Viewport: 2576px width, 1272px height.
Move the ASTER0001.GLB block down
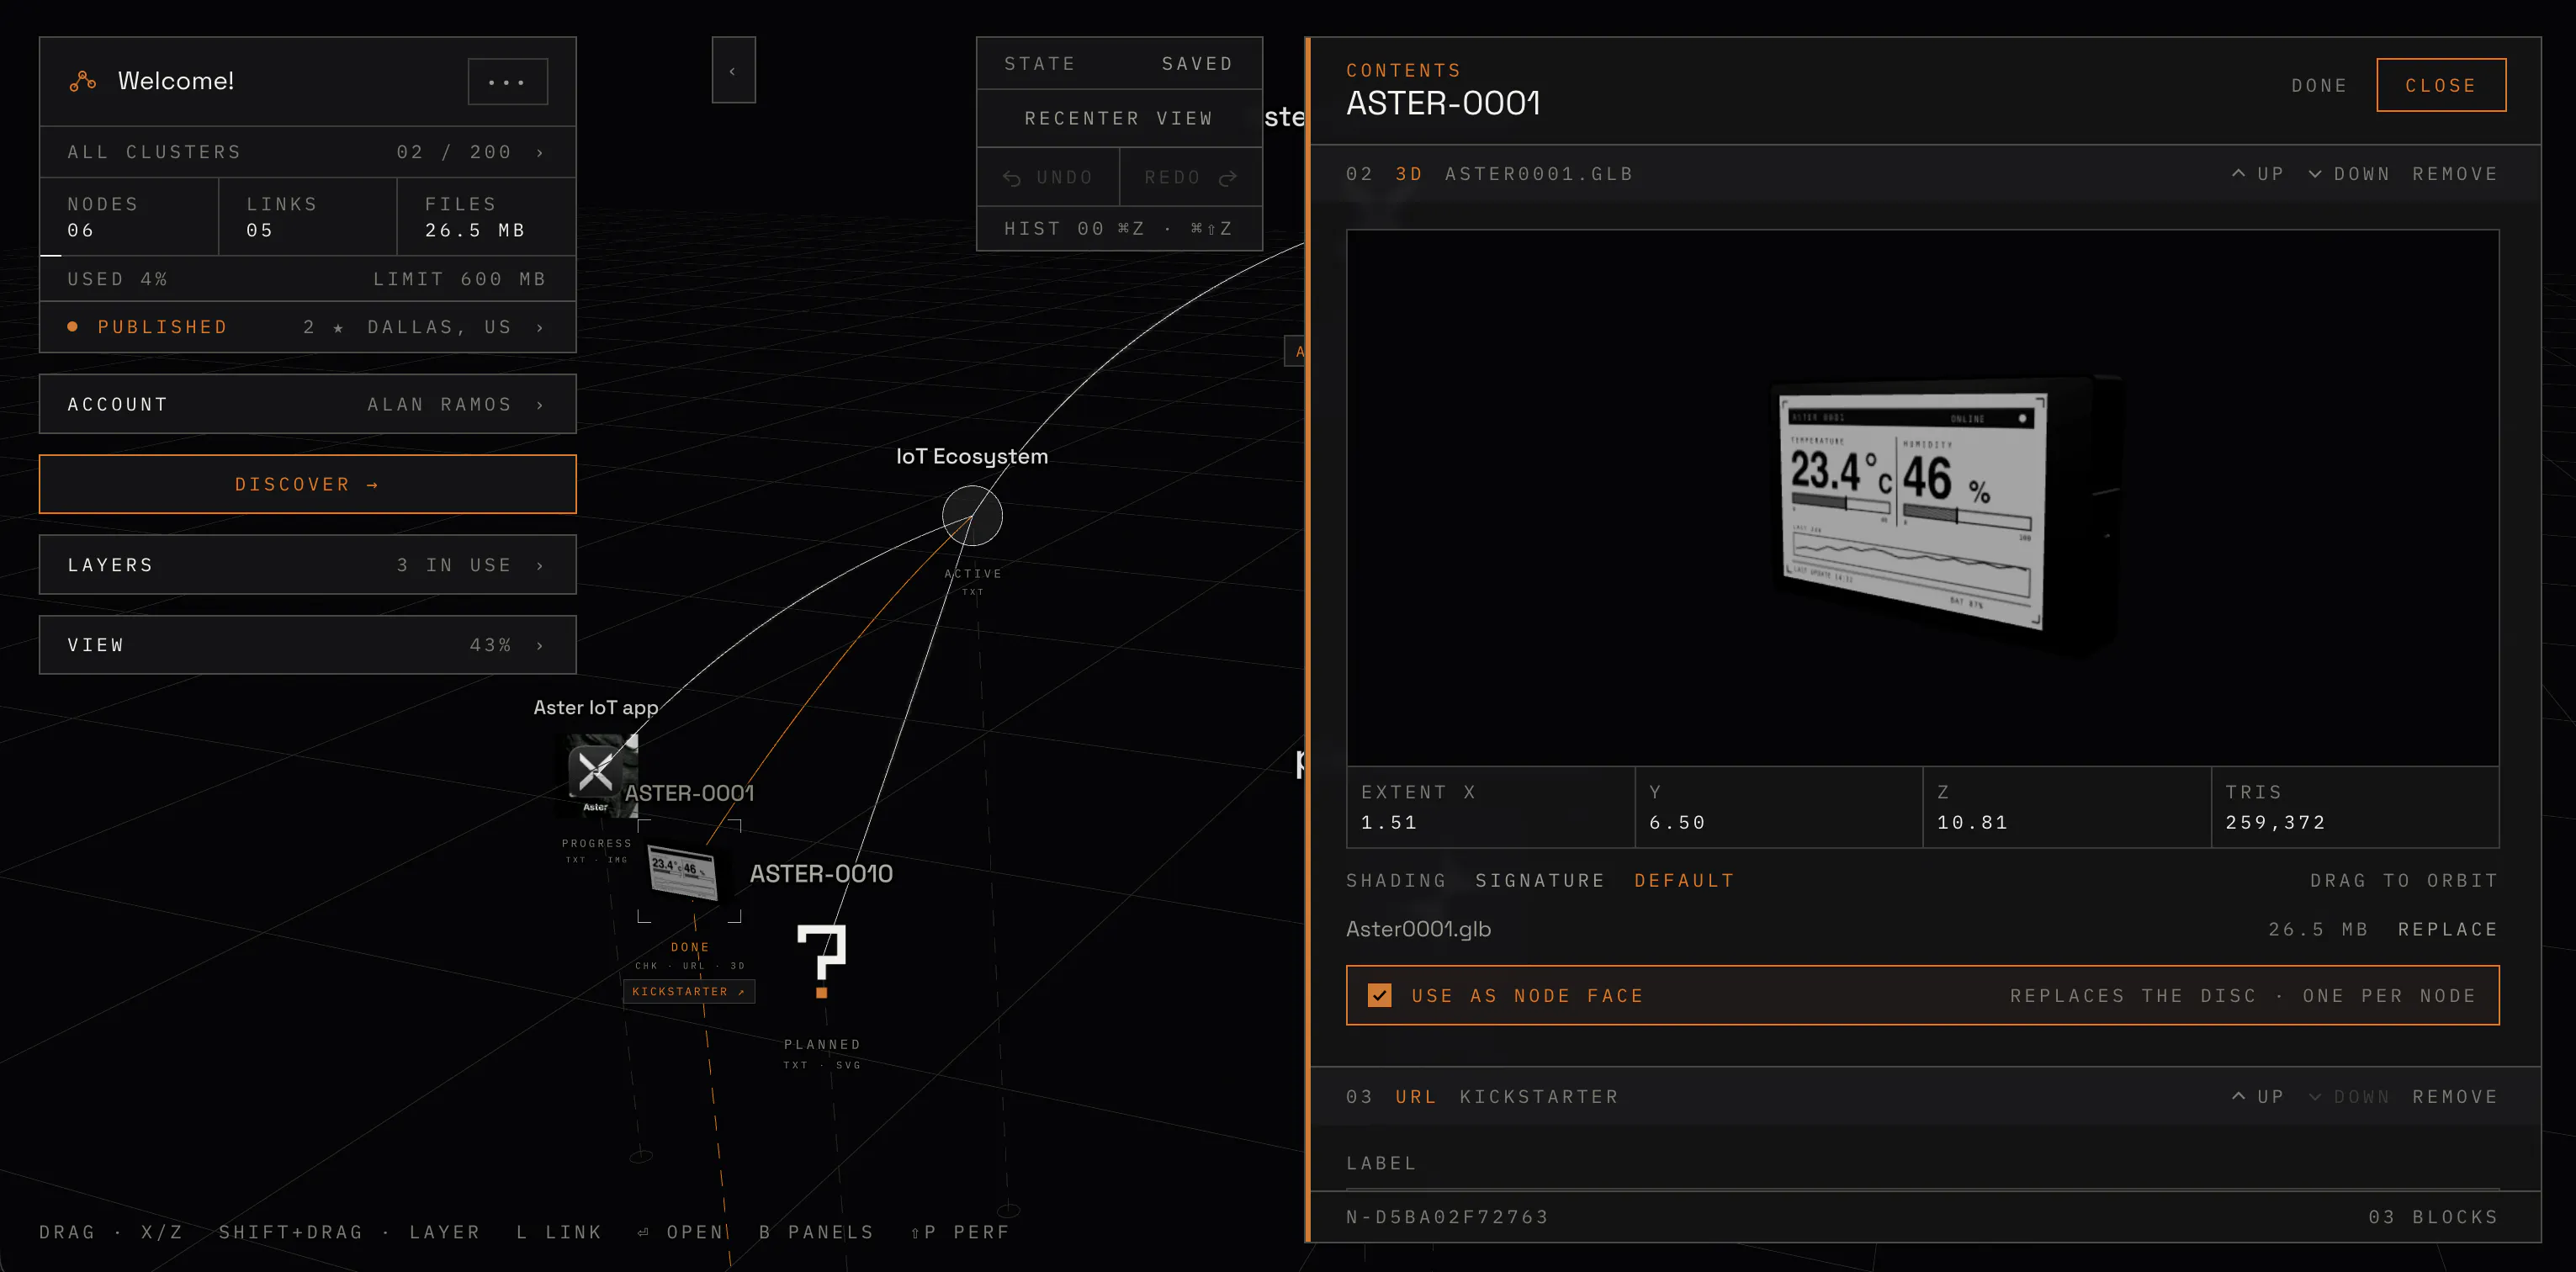(x=2348, y=174)
